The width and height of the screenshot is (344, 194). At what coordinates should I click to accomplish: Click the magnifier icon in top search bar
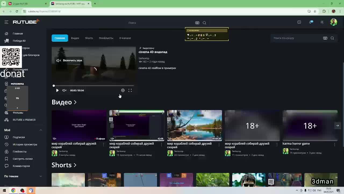[x=205, y=23]
